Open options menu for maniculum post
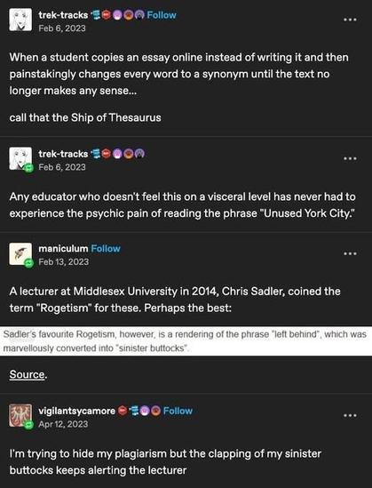 click(350, 253)
